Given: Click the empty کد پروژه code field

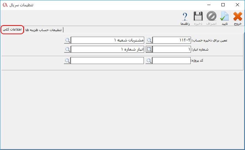Looking at the screenshot, I should 171,61.
